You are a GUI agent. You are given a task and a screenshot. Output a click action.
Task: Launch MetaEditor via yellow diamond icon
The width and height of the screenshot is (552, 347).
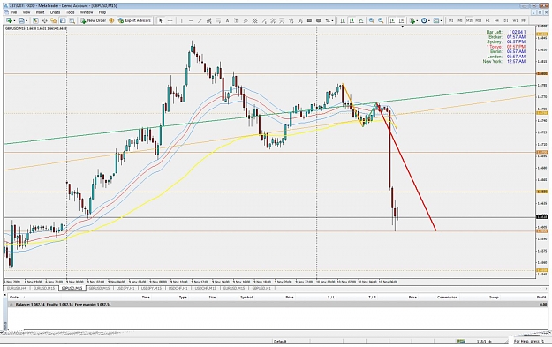click(111, 21)
